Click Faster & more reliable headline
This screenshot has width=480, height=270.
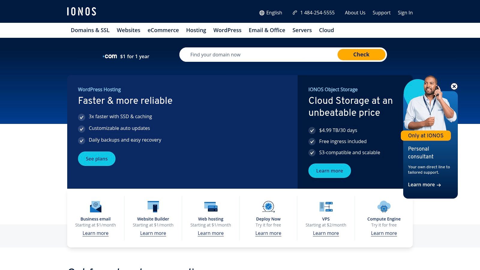(x=125, y=100)
